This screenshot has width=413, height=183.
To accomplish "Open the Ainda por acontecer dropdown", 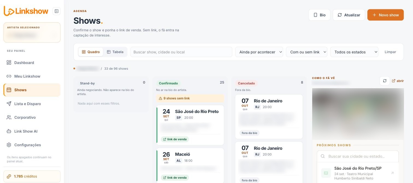I will point(259,52).
